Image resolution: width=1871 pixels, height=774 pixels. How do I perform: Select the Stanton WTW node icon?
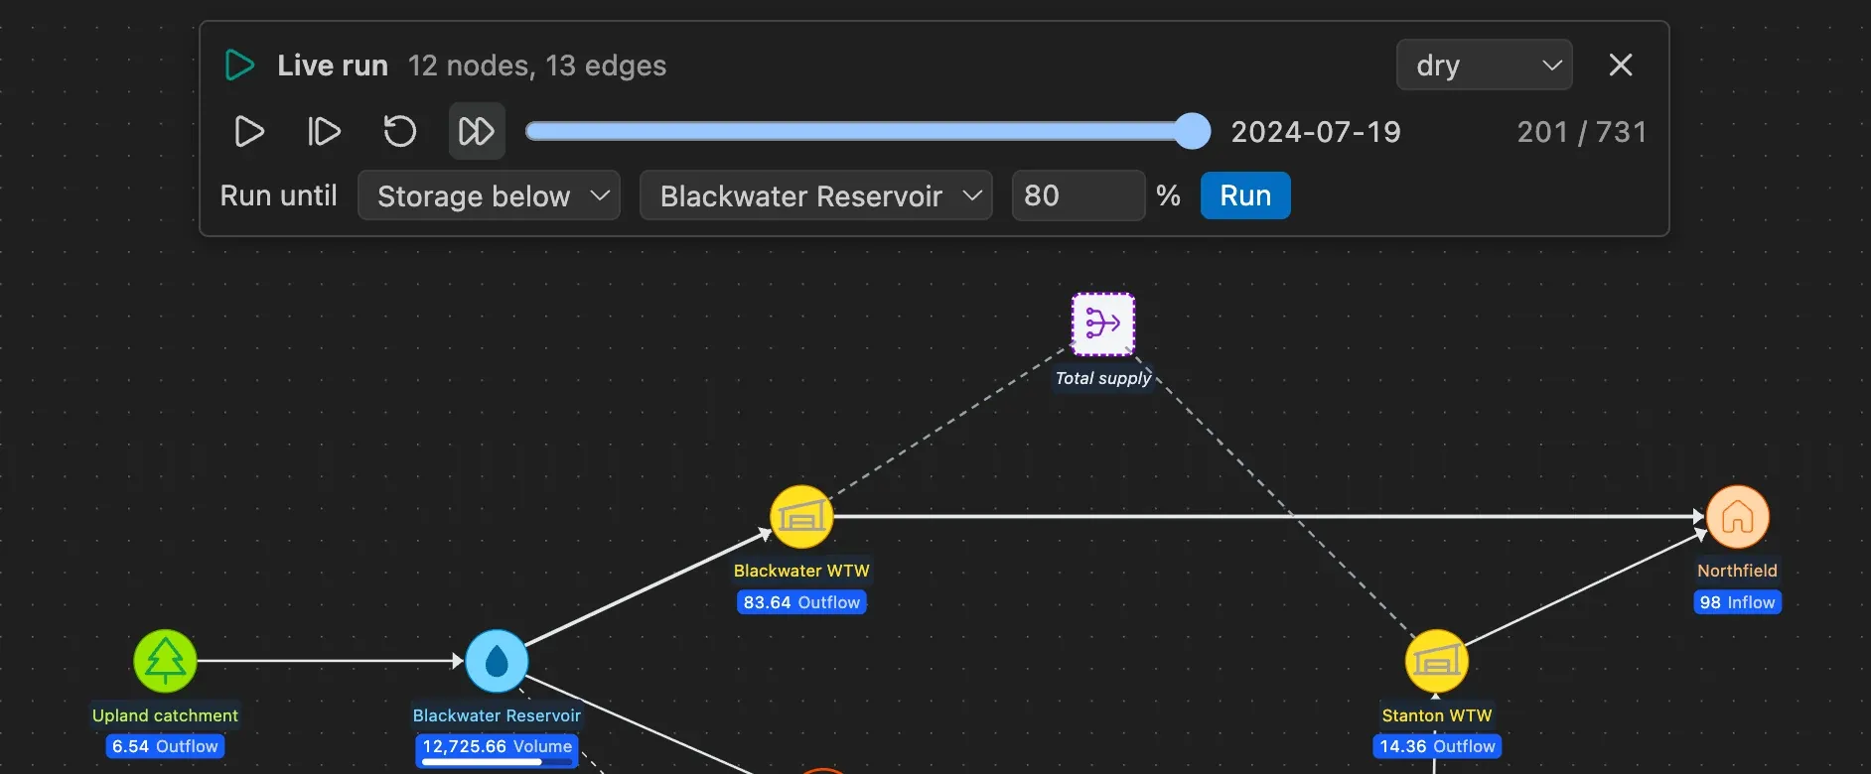1437,661
